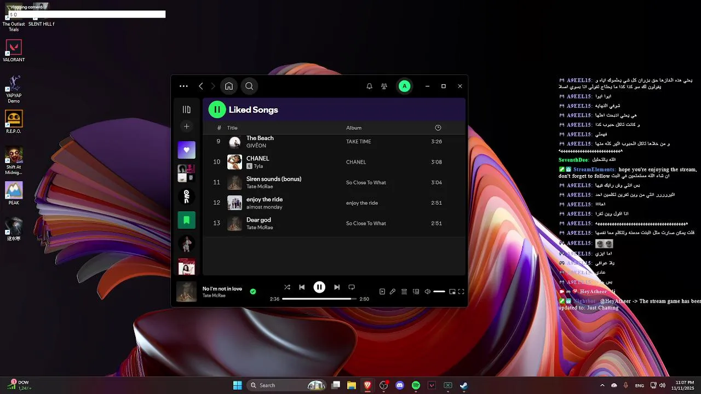Open enjoy the ride album link

point(362,203)
